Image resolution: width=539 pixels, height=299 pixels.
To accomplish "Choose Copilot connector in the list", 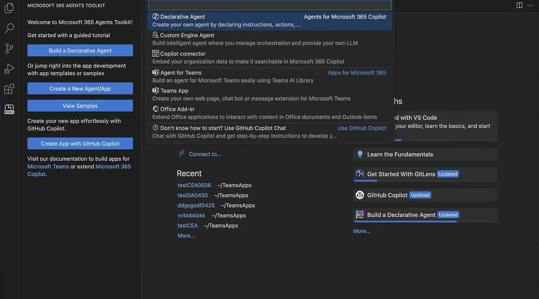I will (x=270, y=57).
